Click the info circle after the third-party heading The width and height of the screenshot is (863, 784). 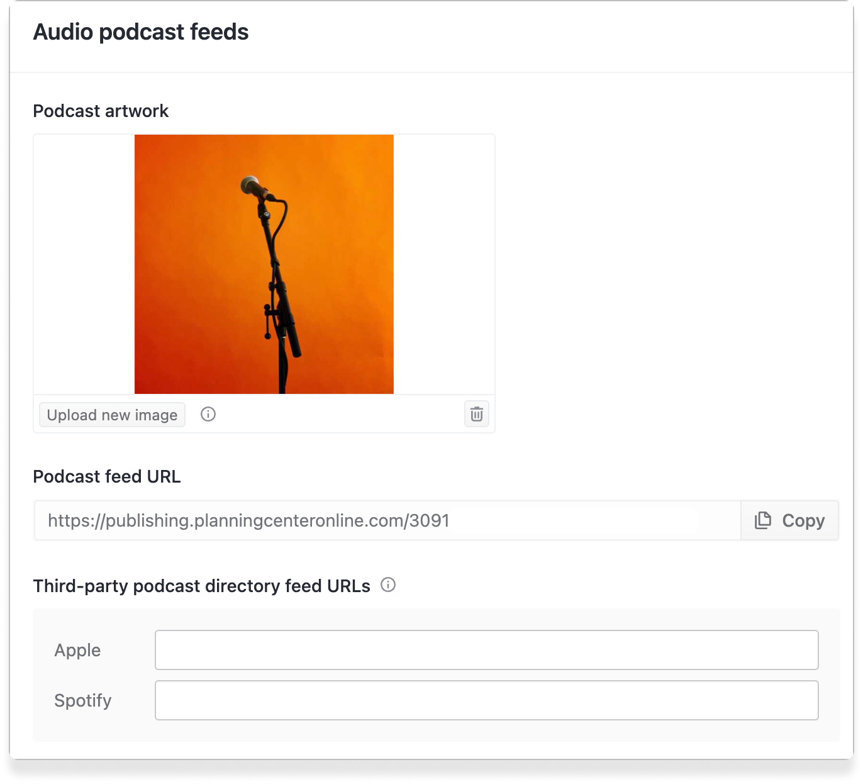point(389,585)
